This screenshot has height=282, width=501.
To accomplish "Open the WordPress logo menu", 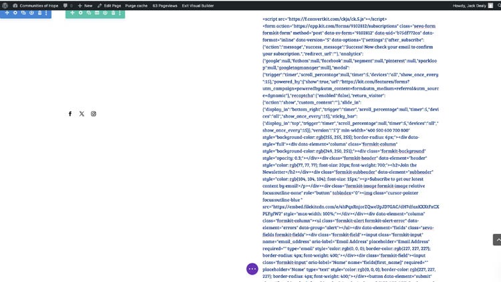I will click(5, 5).
